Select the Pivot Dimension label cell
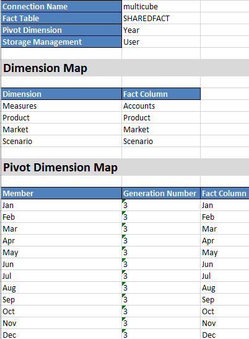 tap(61, 30)
